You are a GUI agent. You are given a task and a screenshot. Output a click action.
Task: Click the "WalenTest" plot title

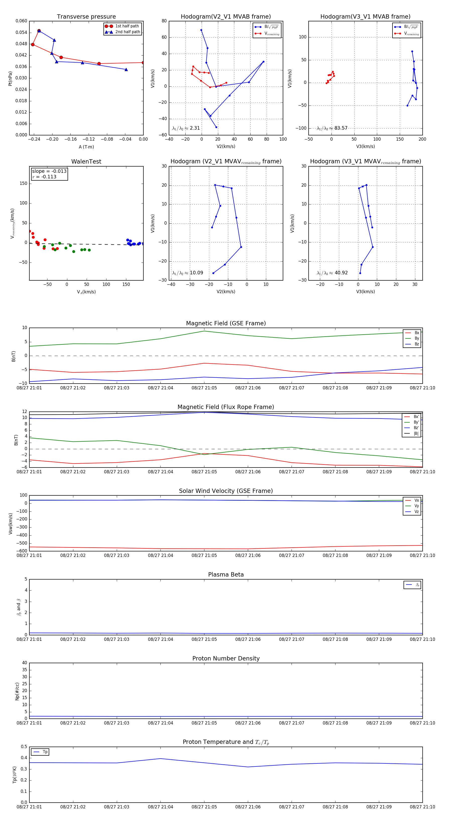pos(86,162)
